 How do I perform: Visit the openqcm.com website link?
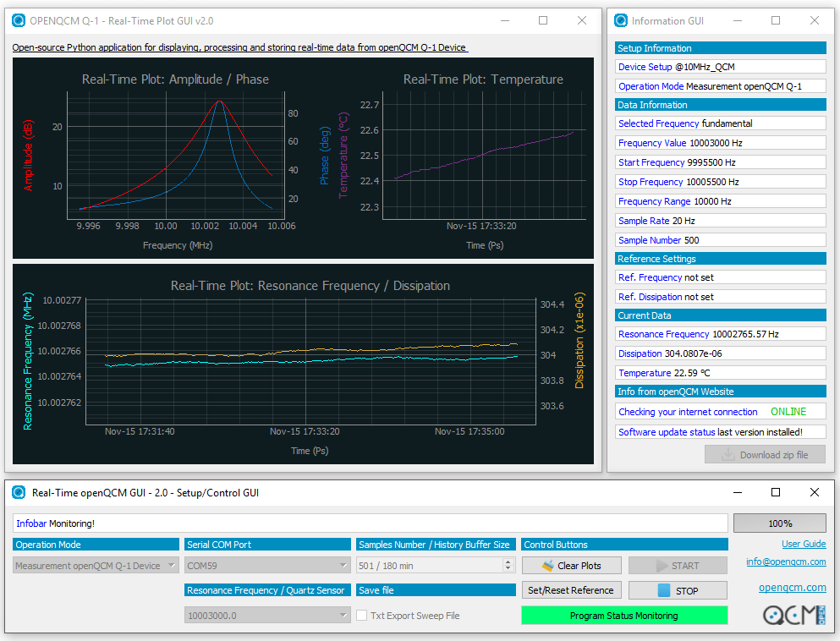click(792, 588)
